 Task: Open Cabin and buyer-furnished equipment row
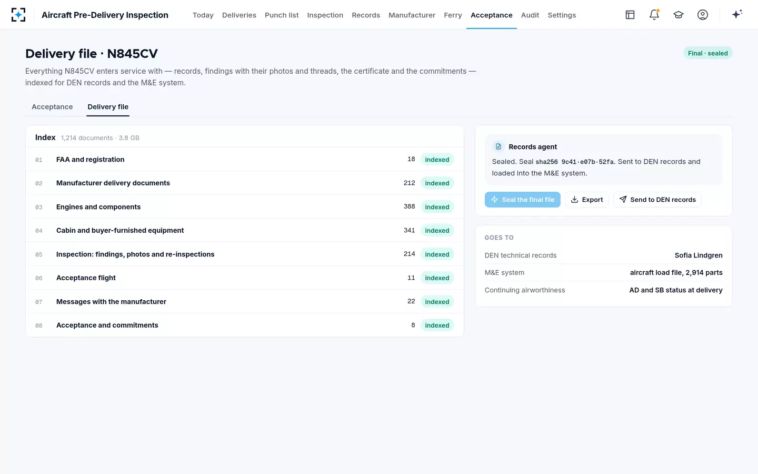point(245,231)
